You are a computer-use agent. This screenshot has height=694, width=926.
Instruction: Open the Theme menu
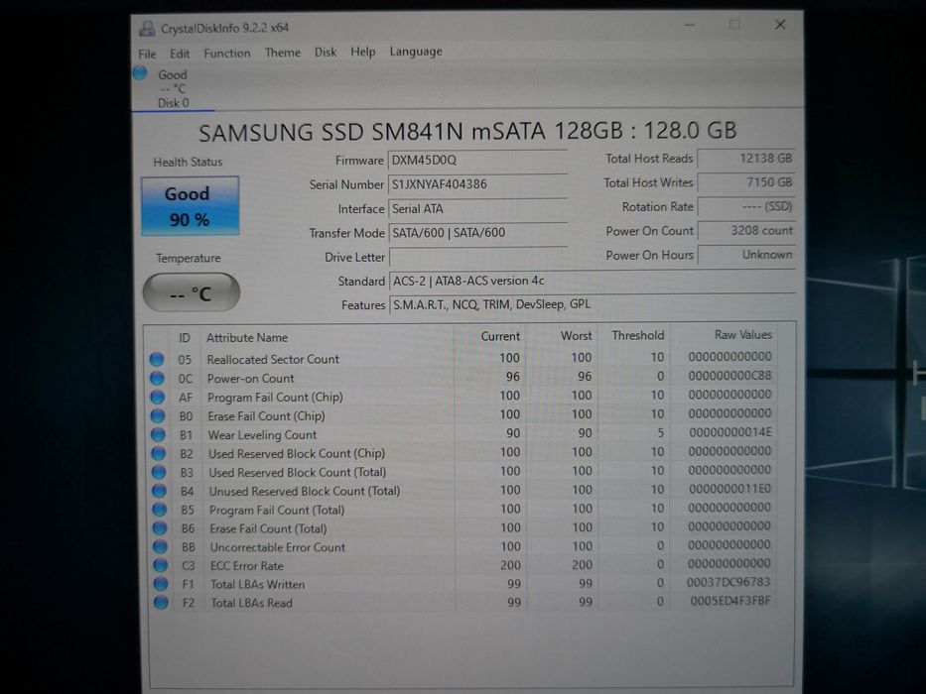(x=282, y=53)
